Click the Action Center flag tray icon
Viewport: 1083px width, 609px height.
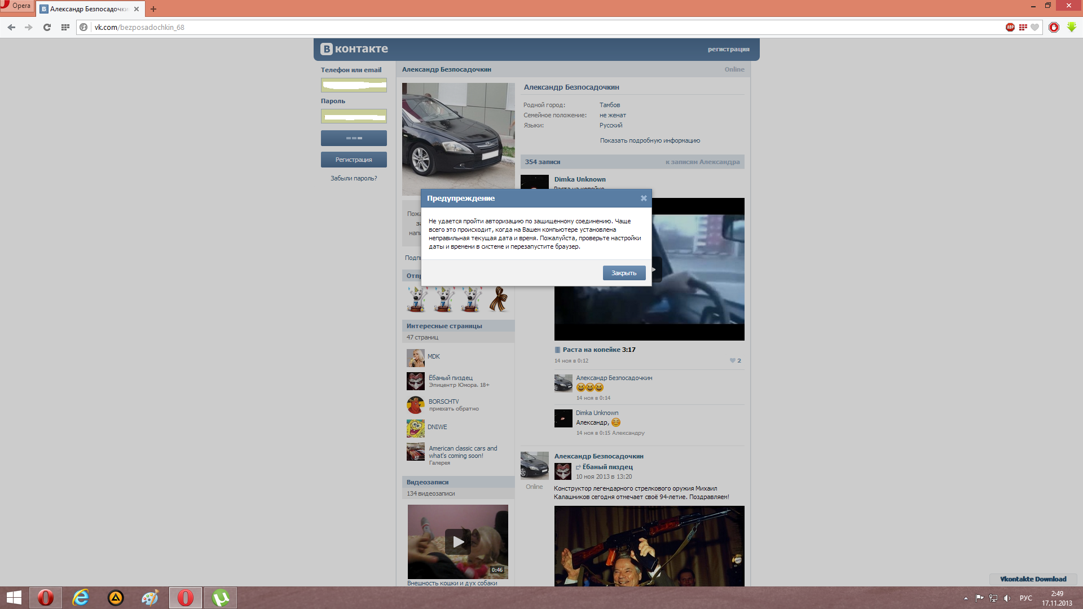tap(979, 598)
